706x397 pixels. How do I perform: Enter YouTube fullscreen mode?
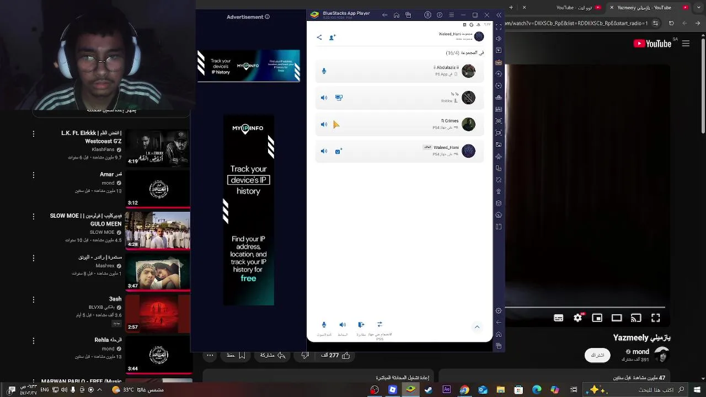[x=655, y=318]
